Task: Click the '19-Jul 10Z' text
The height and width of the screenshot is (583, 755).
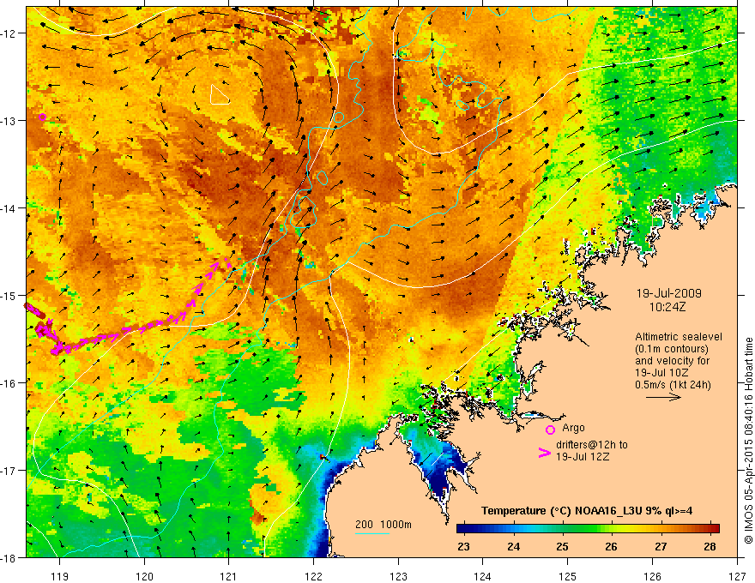Action: tap(661, 372)
